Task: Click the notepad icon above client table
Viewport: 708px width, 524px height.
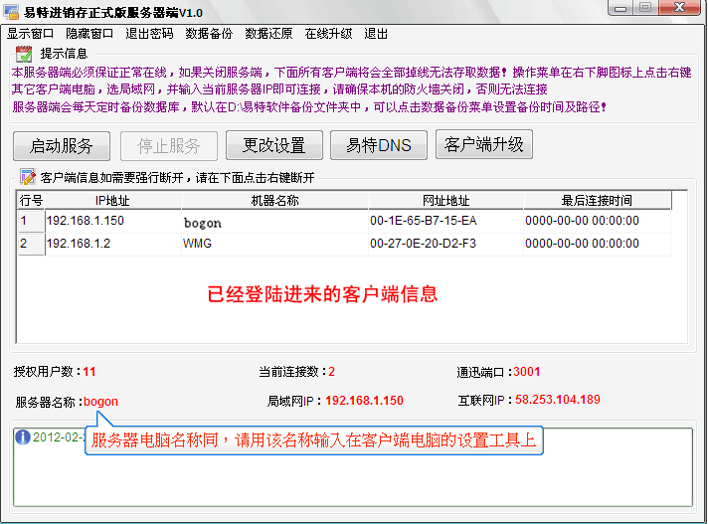Action: (27, 177)
